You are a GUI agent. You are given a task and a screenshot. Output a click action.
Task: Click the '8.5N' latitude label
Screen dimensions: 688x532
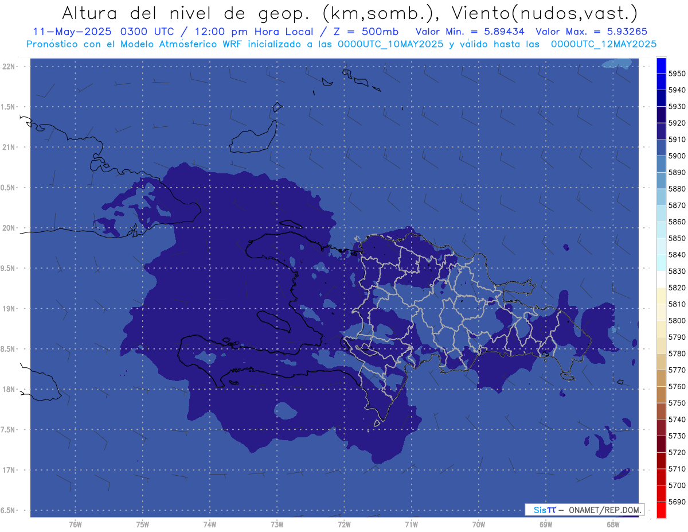tap(9, 349)
